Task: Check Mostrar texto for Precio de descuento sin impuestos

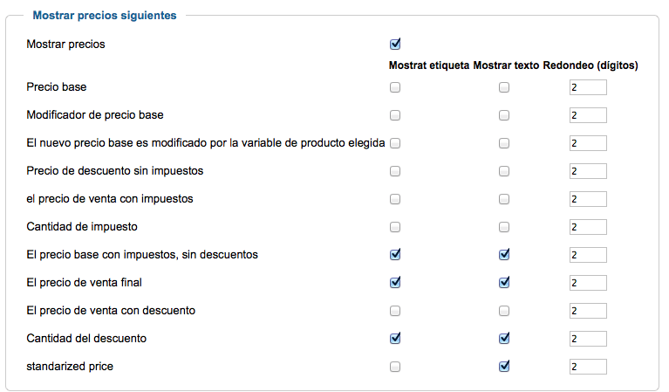Action: pos(504,171)
